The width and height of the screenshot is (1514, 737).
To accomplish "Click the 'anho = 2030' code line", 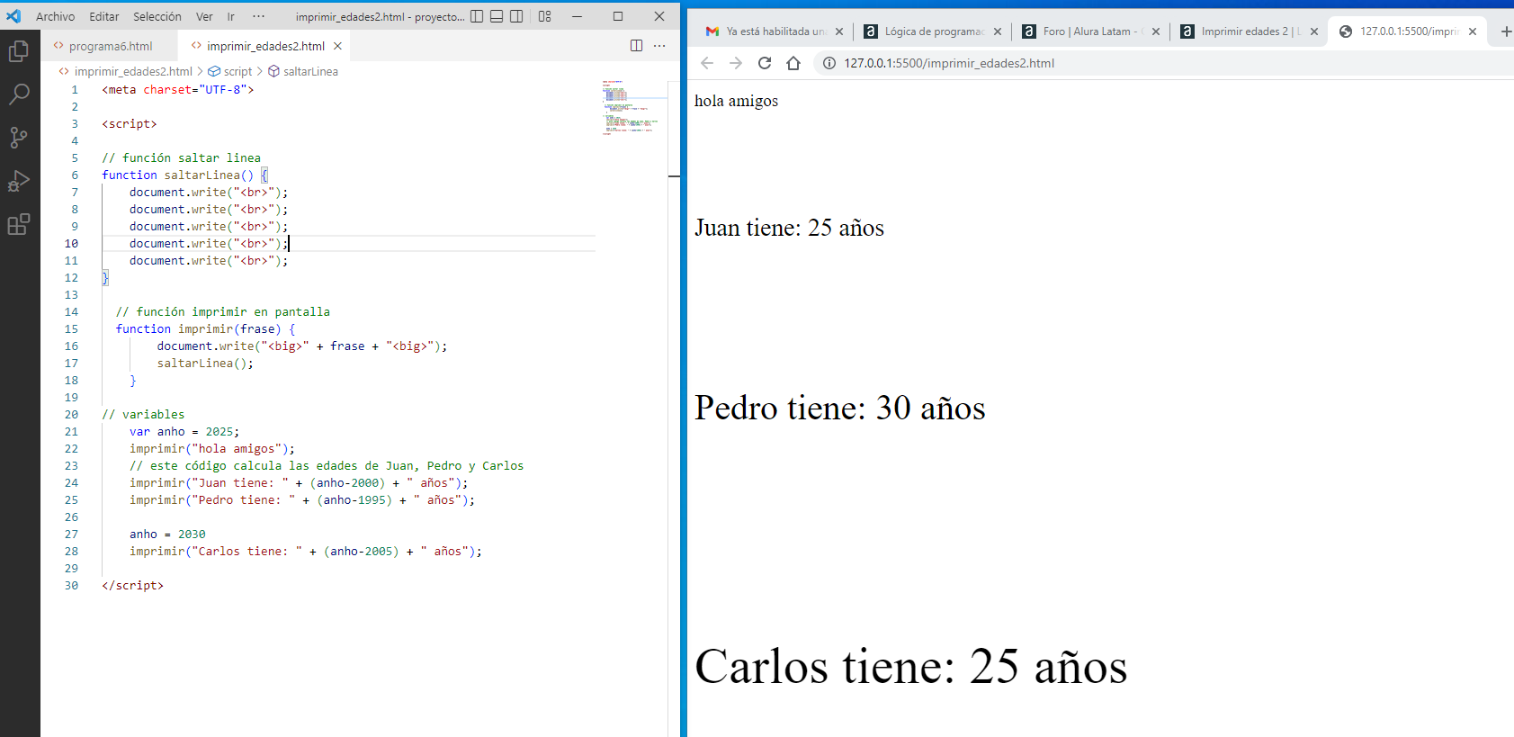I will click(x=167, y=534).
